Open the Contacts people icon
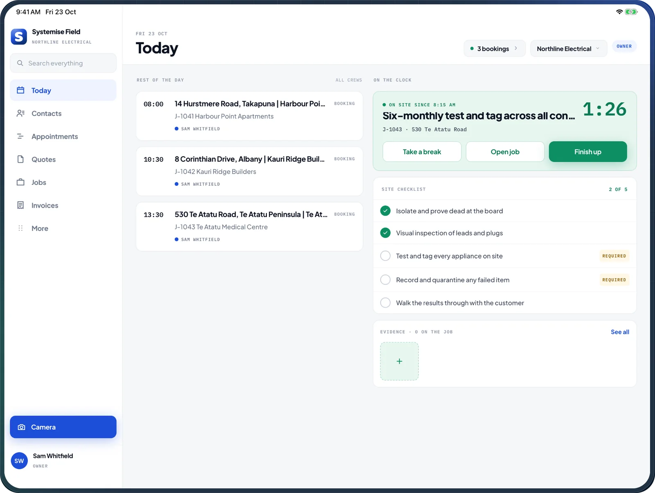The image size is (655, 493). [x=20, y=113]
